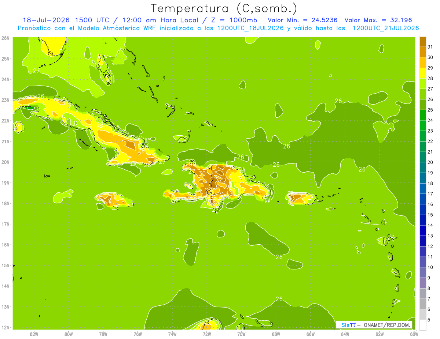Select the 18N latitude axis label
The height and width of the screenshot is (339, 440).
point(5,203)
